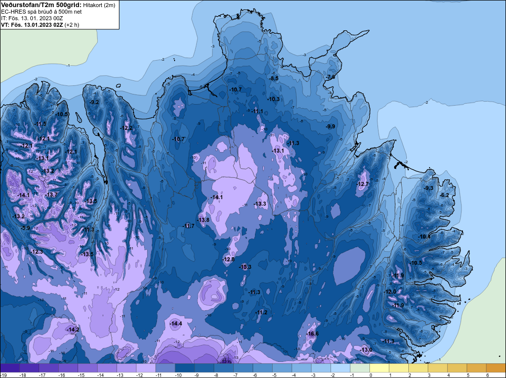Click the -13.0 temperature label

click(x=366, y=350)
